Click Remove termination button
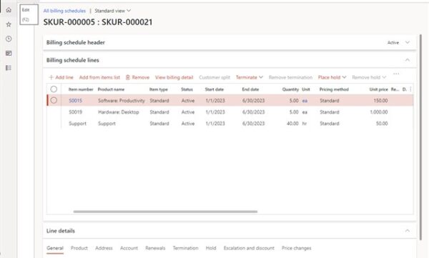 [290, 77]
